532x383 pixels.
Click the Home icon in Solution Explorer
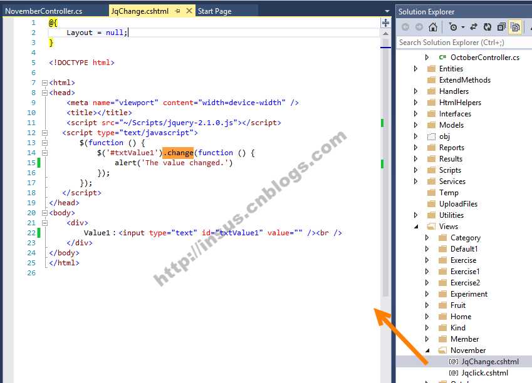pos(433,27)
